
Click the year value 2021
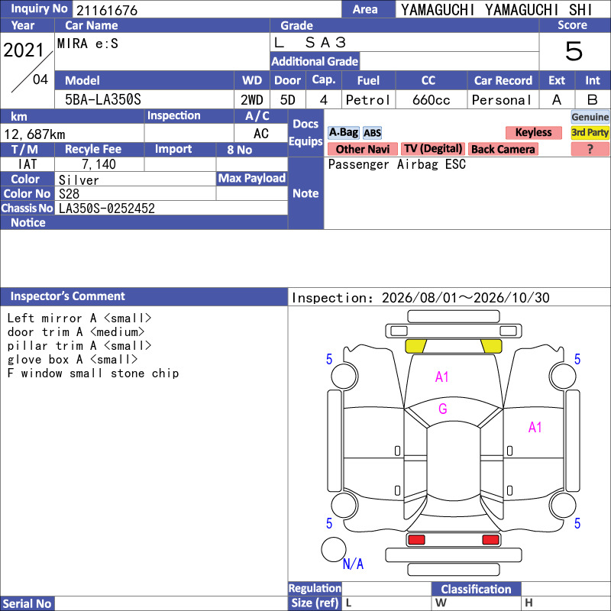click(24, 50)
